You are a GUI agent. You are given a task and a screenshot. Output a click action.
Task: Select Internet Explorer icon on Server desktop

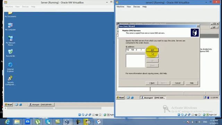(x=10, y=67)
